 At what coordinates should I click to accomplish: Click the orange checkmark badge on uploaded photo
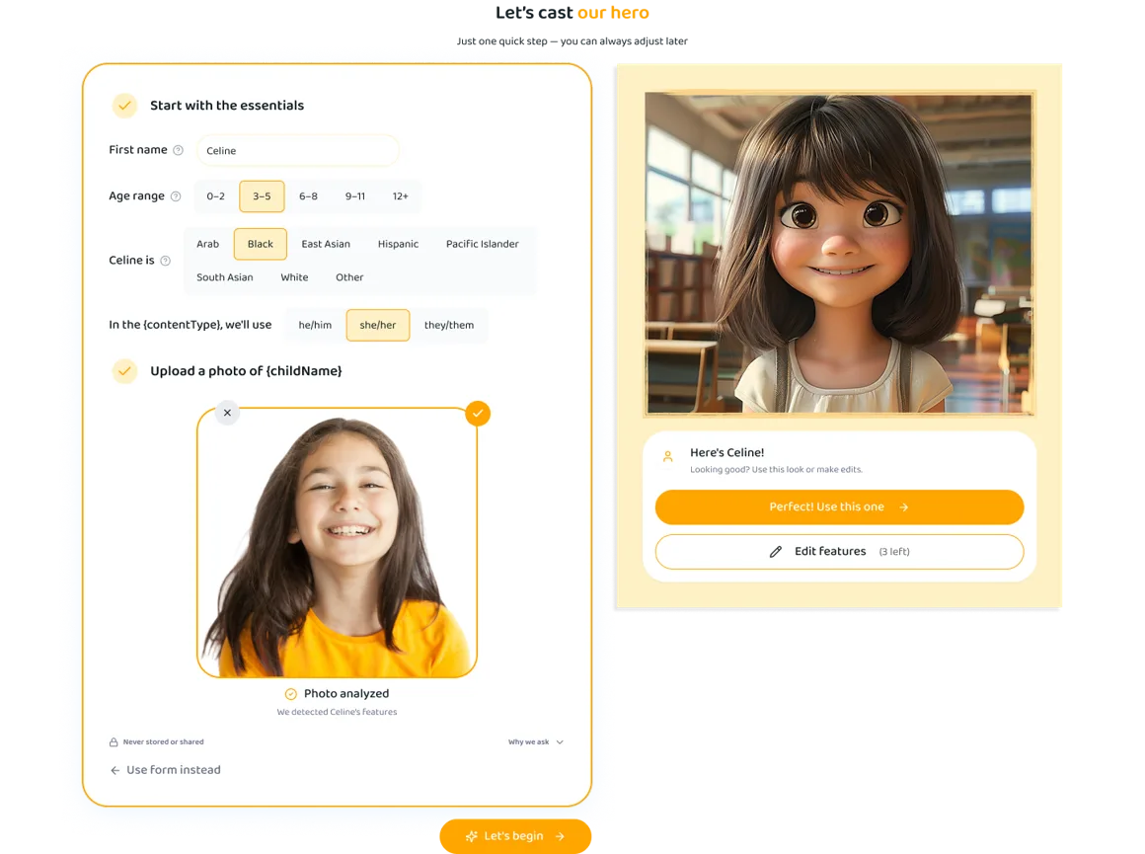478,414
